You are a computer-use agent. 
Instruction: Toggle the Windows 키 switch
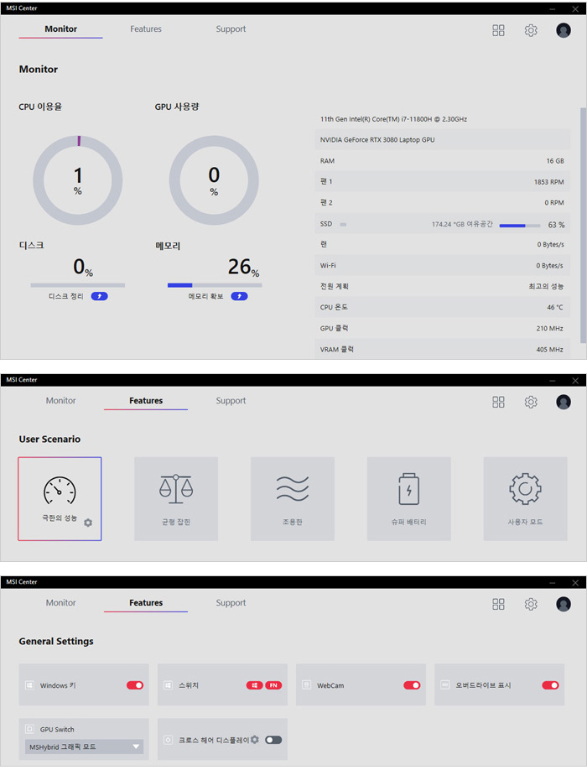[135, 685]
